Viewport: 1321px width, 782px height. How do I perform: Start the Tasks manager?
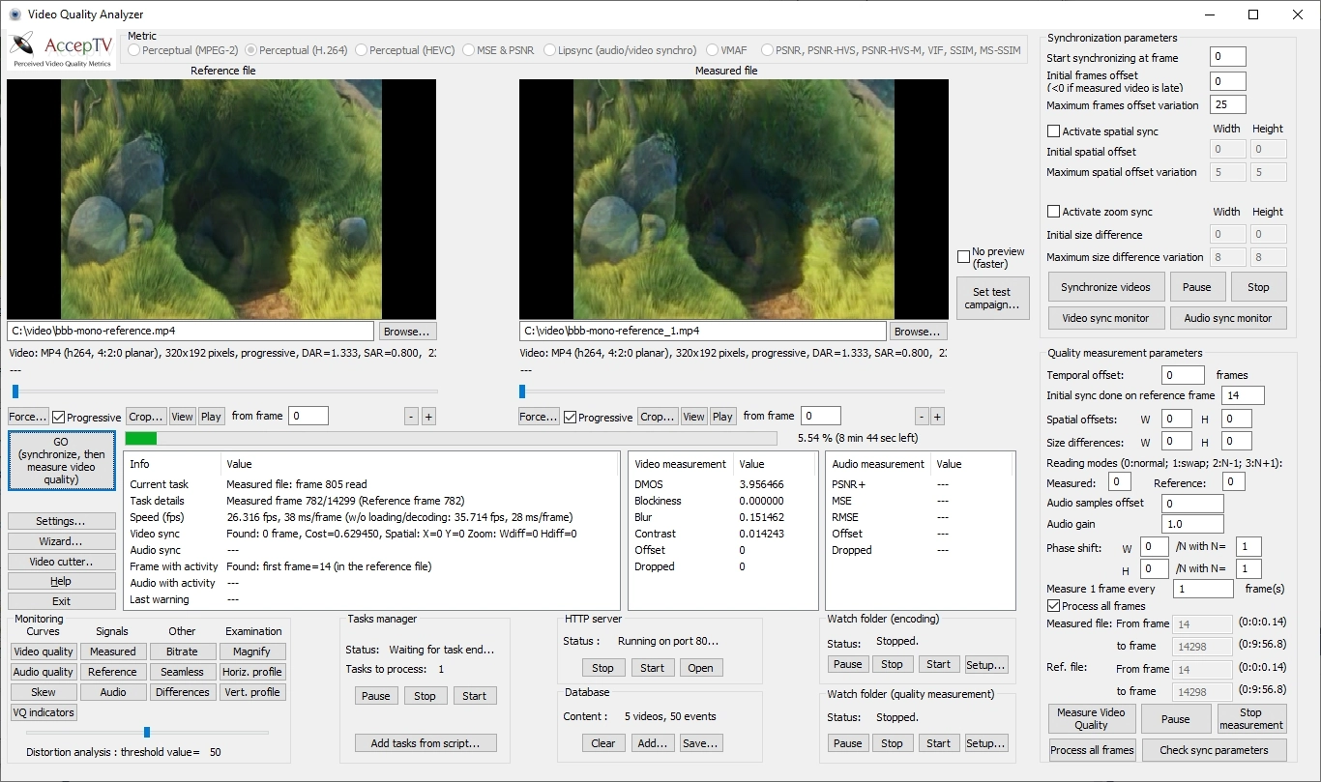click(x=474, y=696)
